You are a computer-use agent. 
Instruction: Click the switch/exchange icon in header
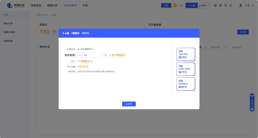click(x=215, y=5)
